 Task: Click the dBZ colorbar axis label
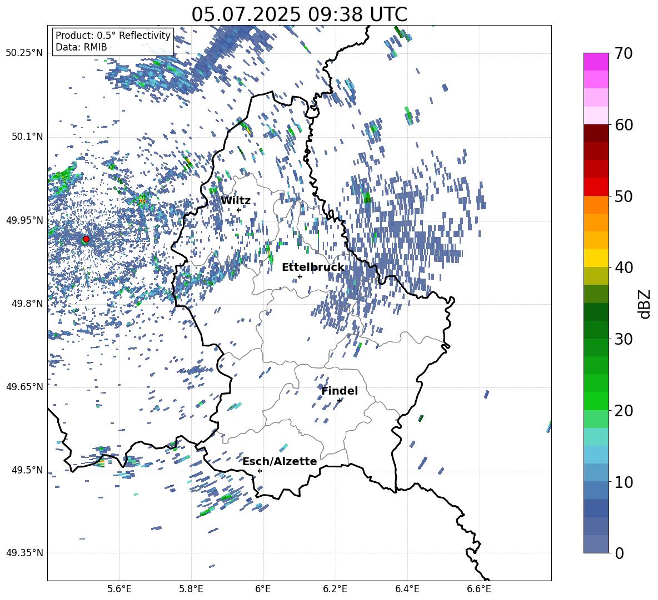click(x=645, y=304)
